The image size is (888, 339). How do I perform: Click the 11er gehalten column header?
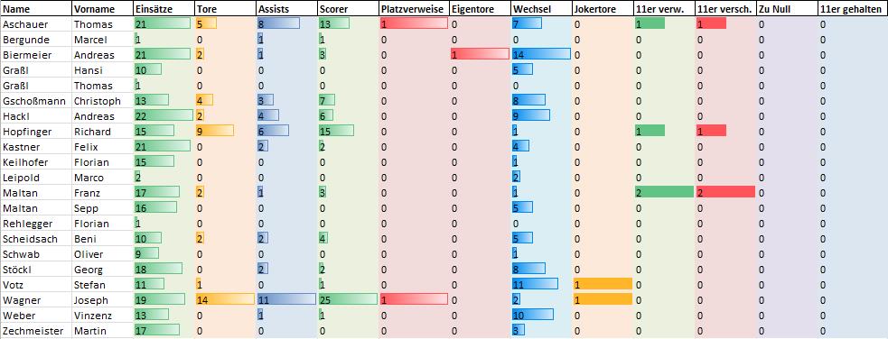pos(853,9)
